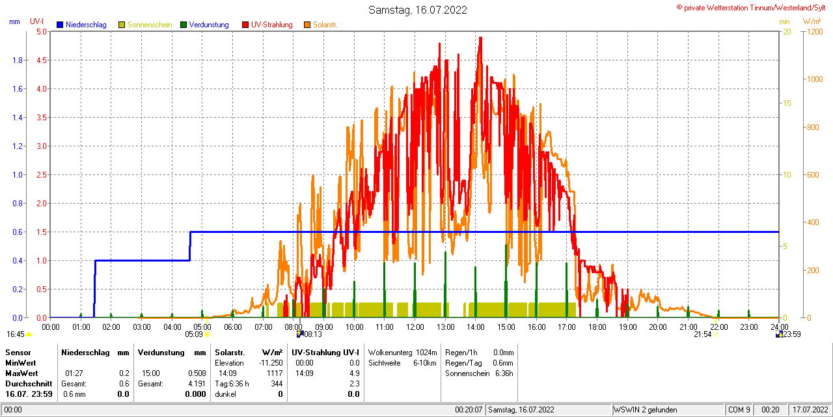
Task: Select the Niederschlag legend label
Action: (x=86, y=25)
